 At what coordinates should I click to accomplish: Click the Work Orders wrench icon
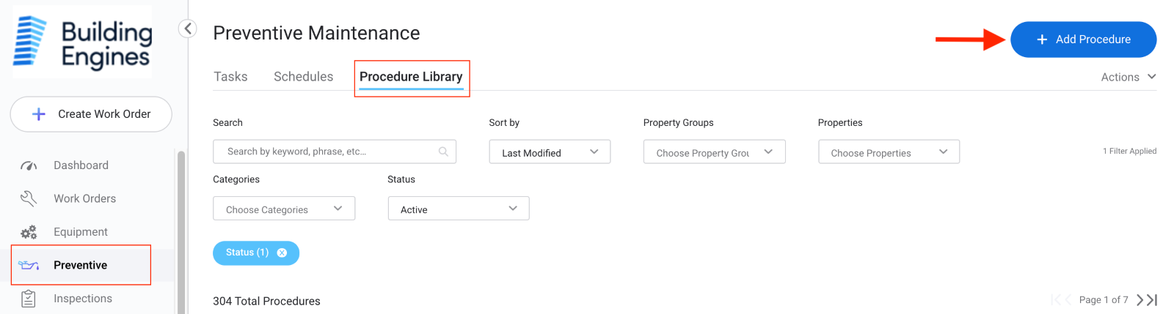[x=29, y=198]
